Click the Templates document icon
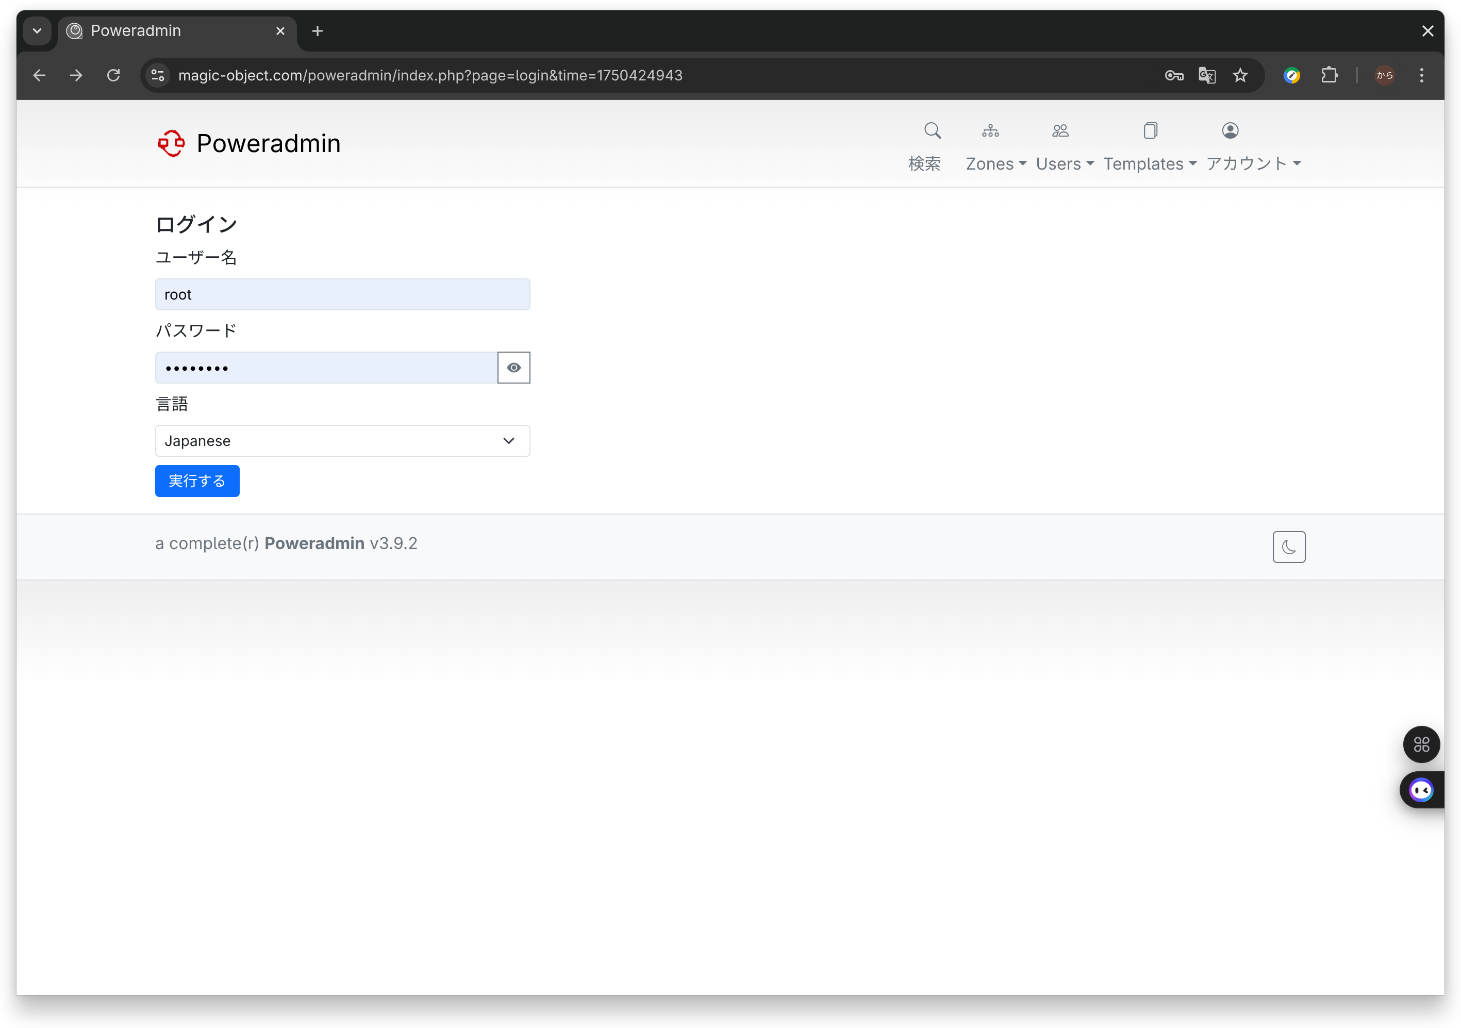Viewport: 1461px width, 1028px height. [1150, 130]
